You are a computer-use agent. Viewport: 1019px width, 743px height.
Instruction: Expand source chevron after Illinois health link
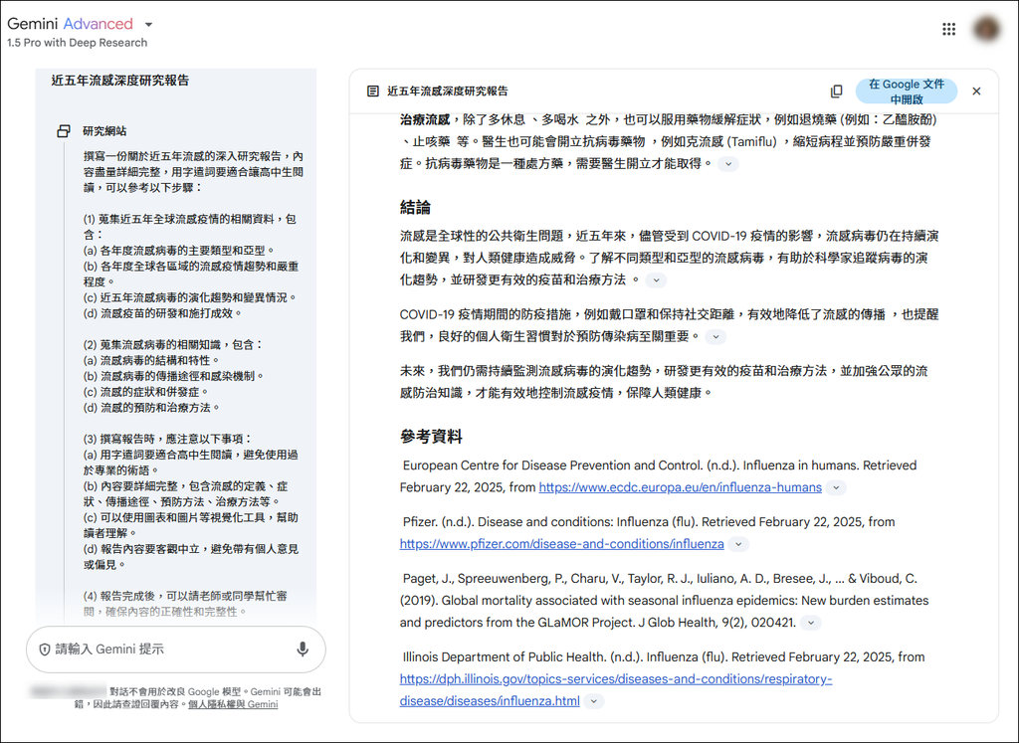593,701
